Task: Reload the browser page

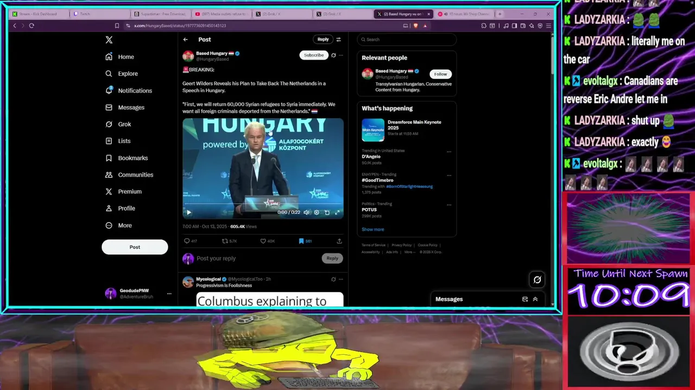Action: click(x=31, y=25)
